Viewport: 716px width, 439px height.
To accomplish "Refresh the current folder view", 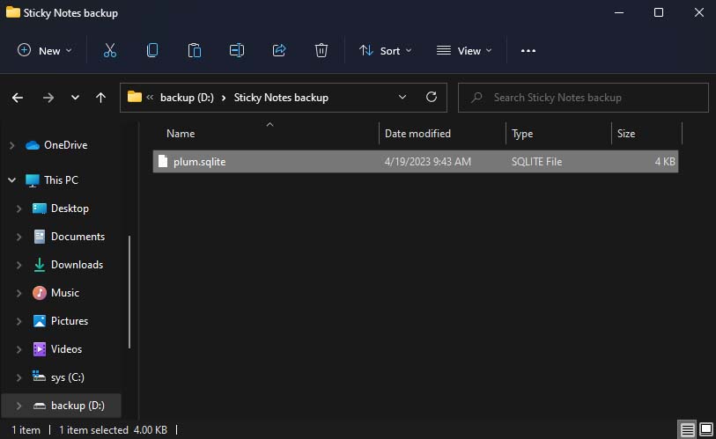I will tap(431, 98).
